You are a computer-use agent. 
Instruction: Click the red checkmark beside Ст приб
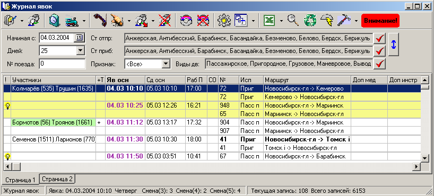click(379, 51)
